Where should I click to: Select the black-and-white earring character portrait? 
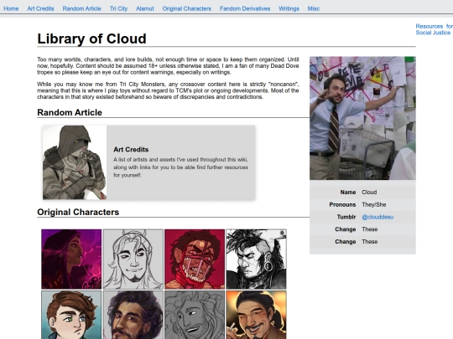[x=256, y=259]
